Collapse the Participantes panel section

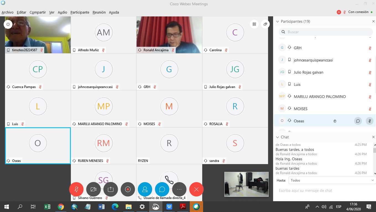coord(278,21)
